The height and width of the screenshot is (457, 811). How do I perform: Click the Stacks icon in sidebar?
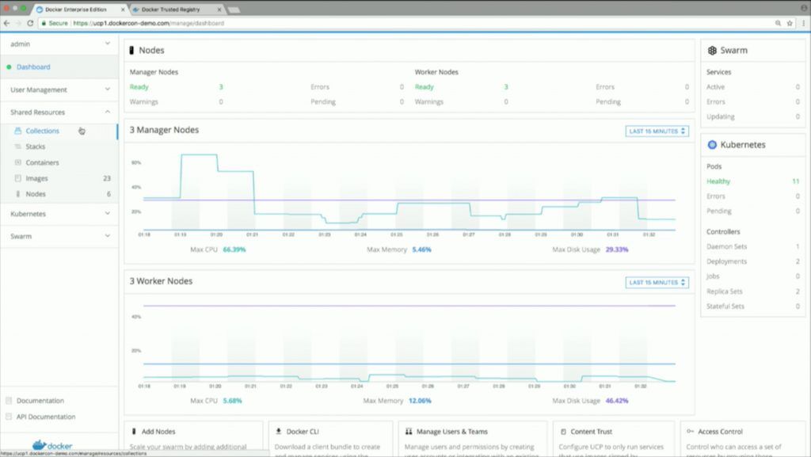coord(18,147)
